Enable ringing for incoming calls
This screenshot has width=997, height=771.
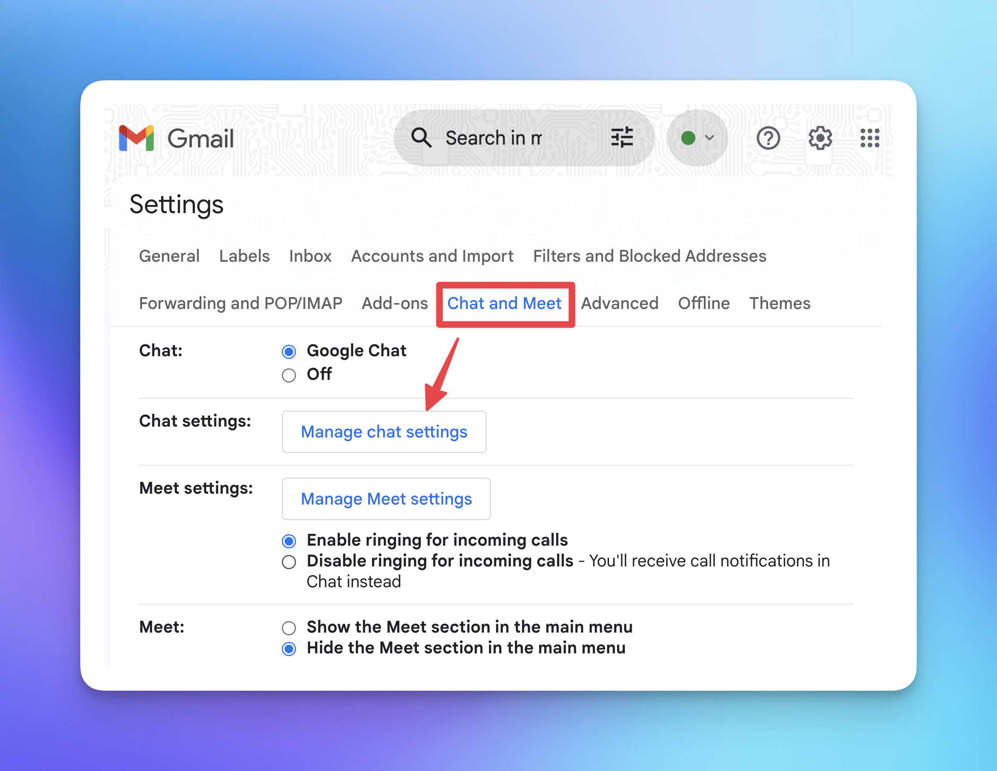[289, 541]
